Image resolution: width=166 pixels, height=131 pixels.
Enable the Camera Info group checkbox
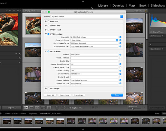click(48, 26)
